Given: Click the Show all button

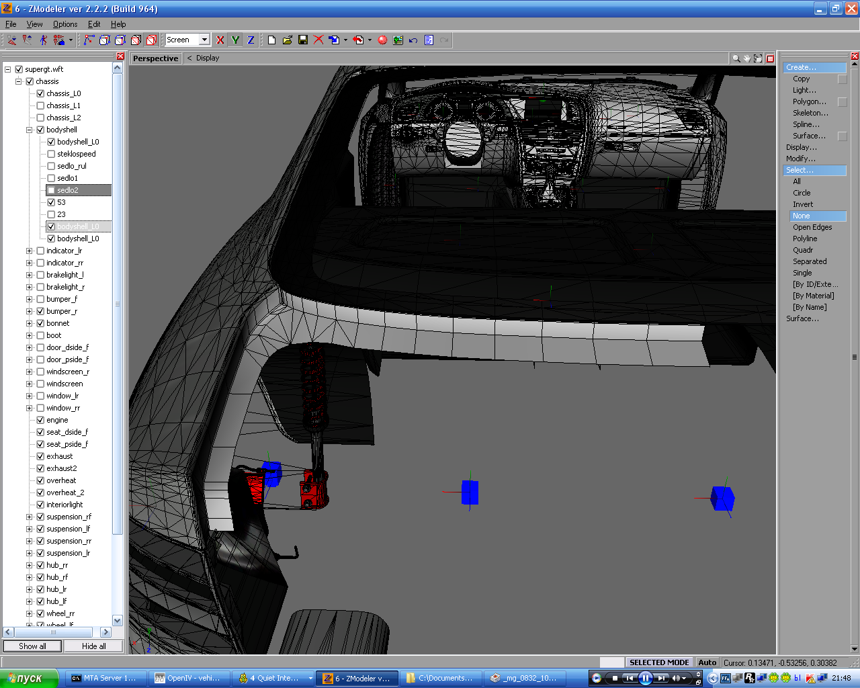Looking at the screenshot, I should 32,646.
